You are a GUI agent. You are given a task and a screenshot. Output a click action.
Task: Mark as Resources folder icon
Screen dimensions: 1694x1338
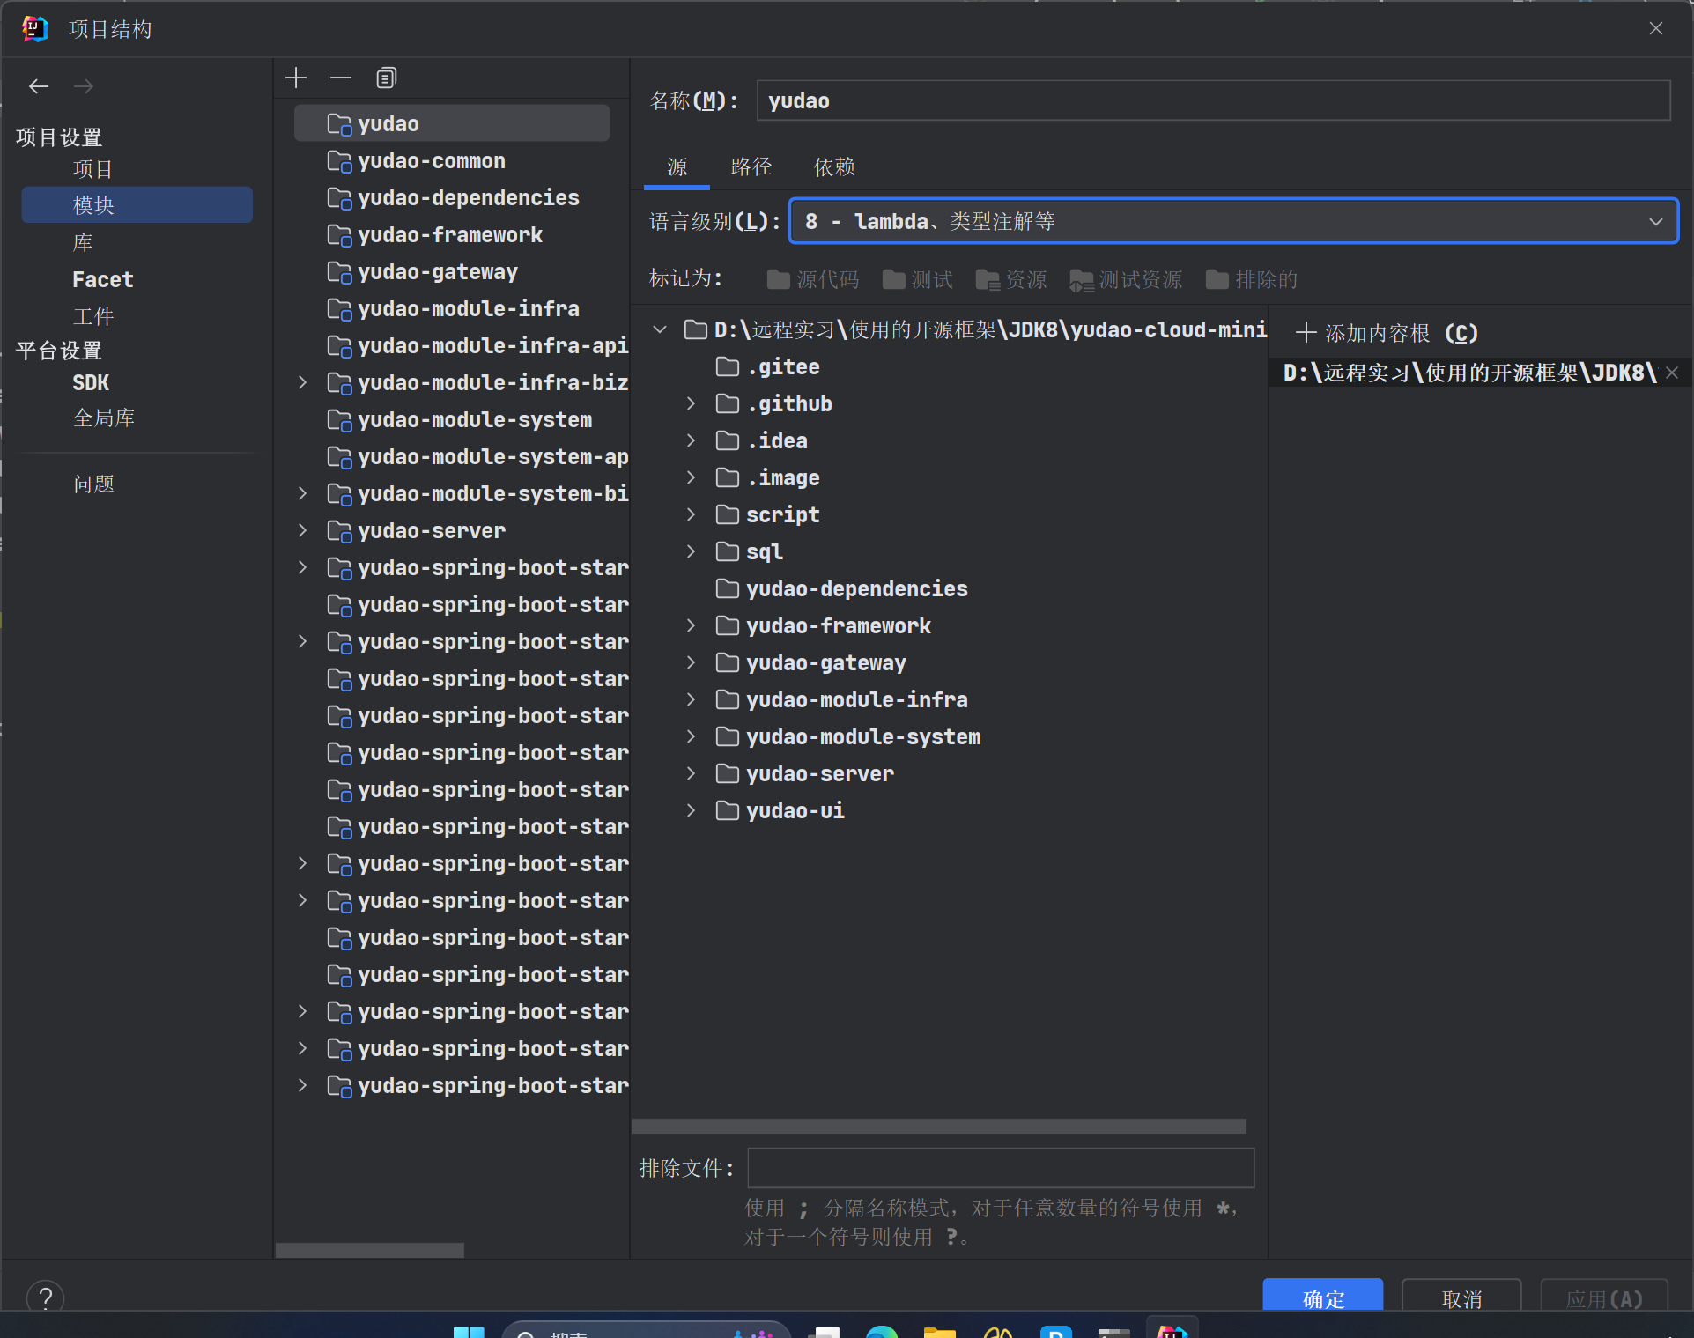988,280
